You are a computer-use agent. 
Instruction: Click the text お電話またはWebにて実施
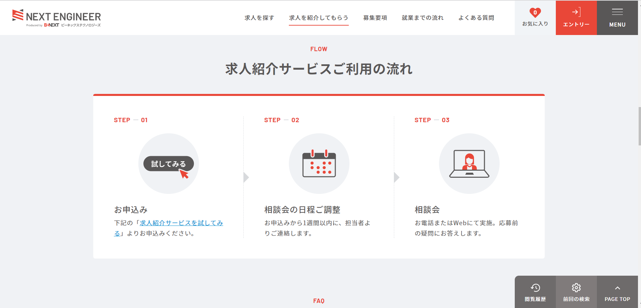pyautogui.click(x=453, y=223)
